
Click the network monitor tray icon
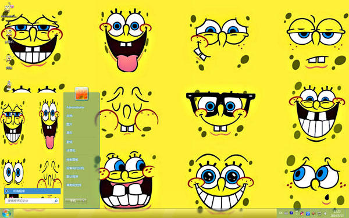point(319,213)
